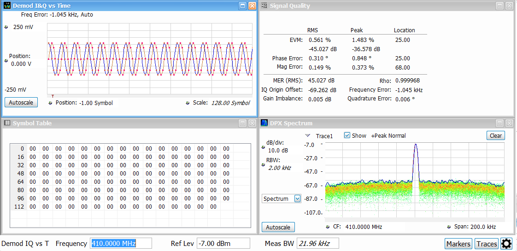The image size is (517, 251).
Task: Click the Signal Quality panel title icon
Action: tap(264, 6)
